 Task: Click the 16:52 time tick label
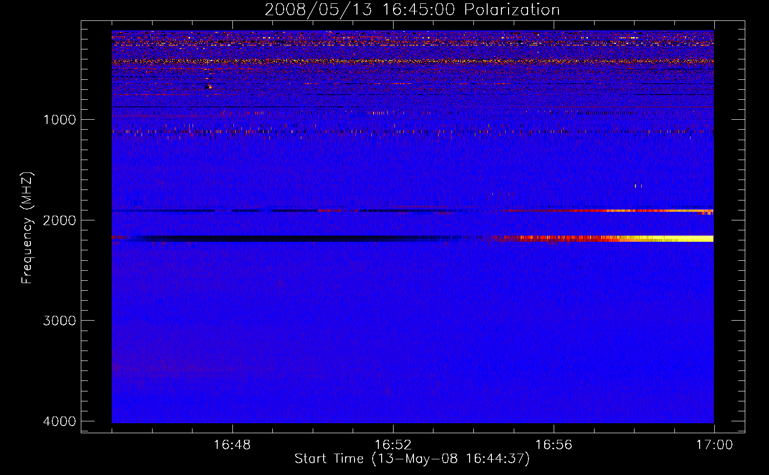point(393,445)
